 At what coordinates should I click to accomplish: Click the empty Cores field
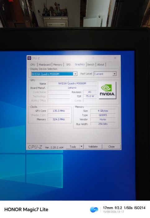click(x=90, y=100)
